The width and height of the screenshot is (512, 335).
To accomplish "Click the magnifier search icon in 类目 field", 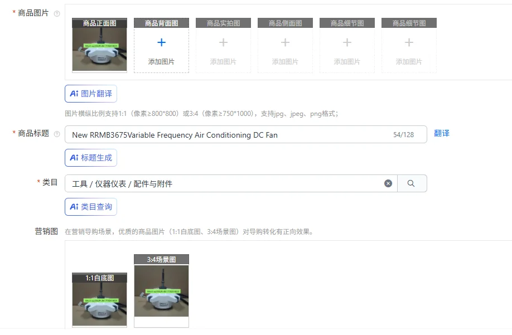I will click(x=411, y=183).
